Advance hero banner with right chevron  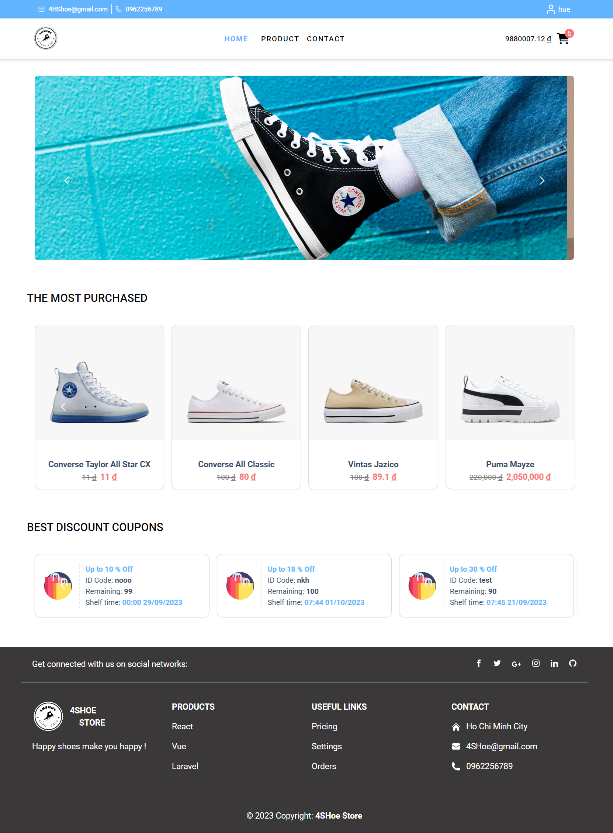coord(542,181)
